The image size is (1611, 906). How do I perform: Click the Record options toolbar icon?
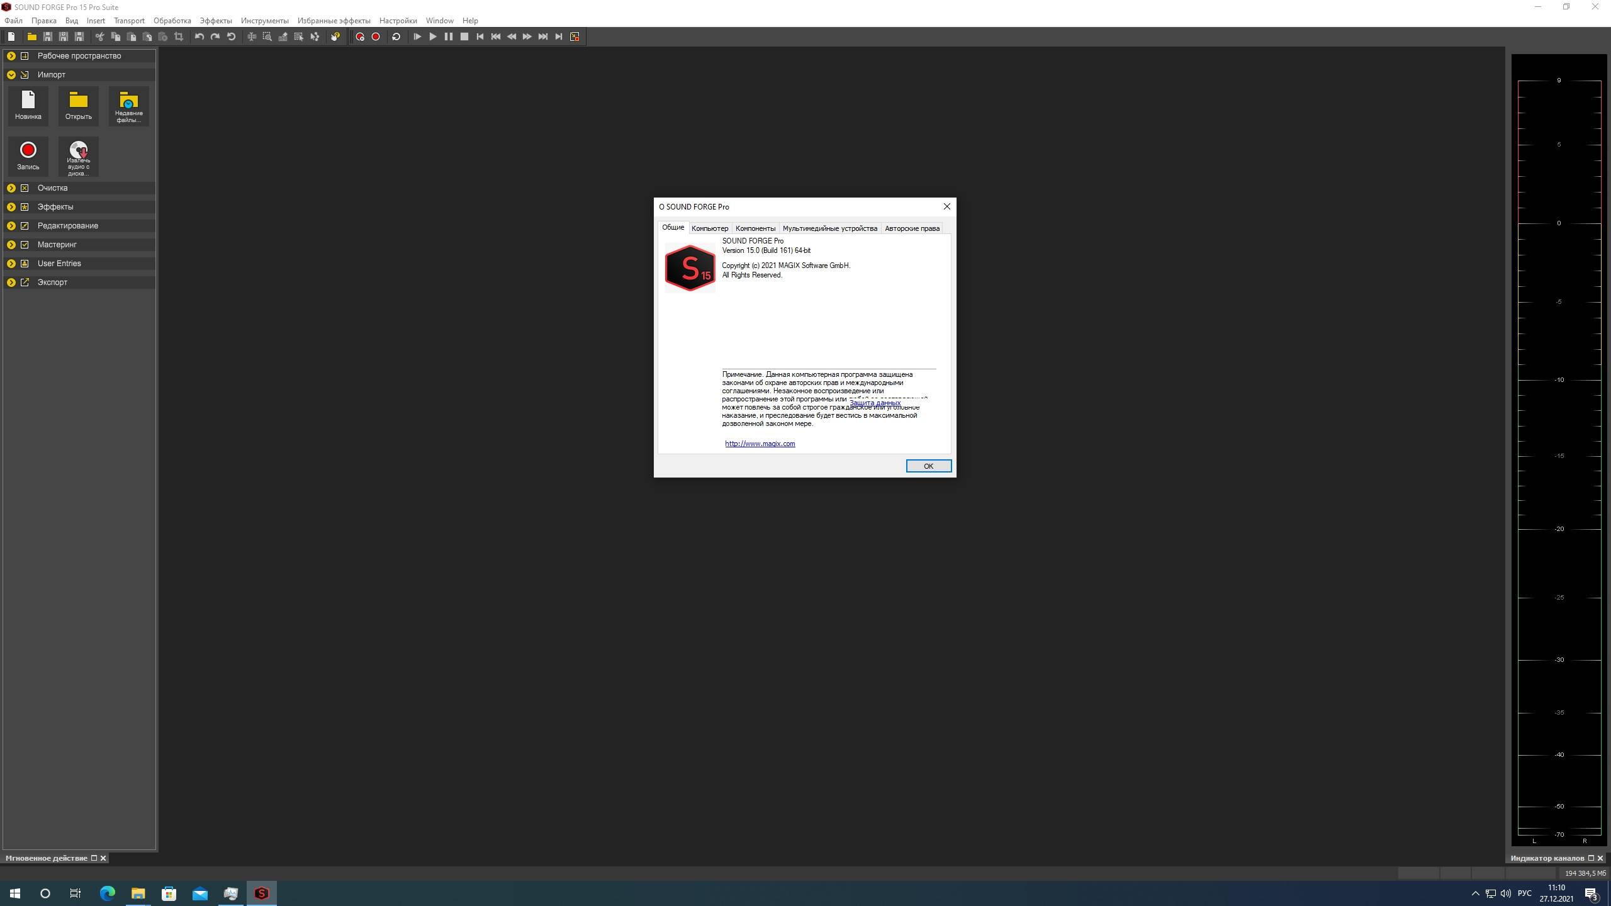coord(360,36)
